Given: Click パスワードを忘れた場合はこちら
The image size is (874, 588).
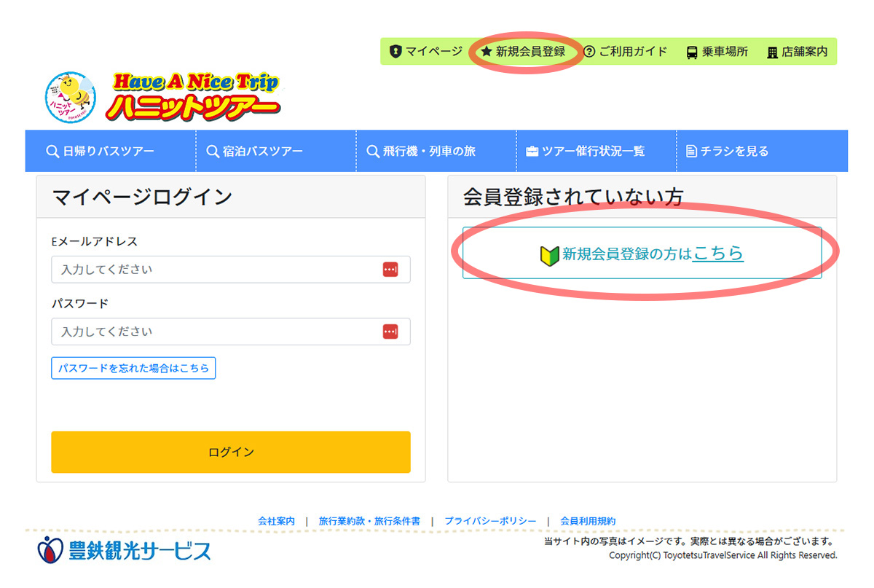Looking at the screenshot, I should [x=133, y=368].
